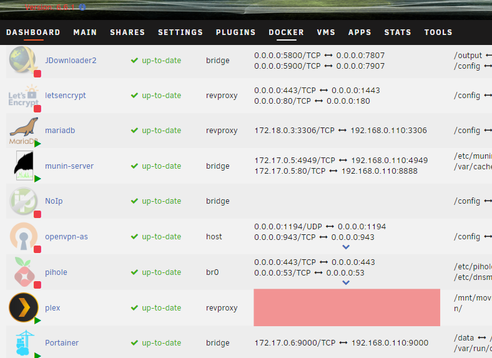Open the Plugins tab

pyautogui.click(x=235, y=32)
